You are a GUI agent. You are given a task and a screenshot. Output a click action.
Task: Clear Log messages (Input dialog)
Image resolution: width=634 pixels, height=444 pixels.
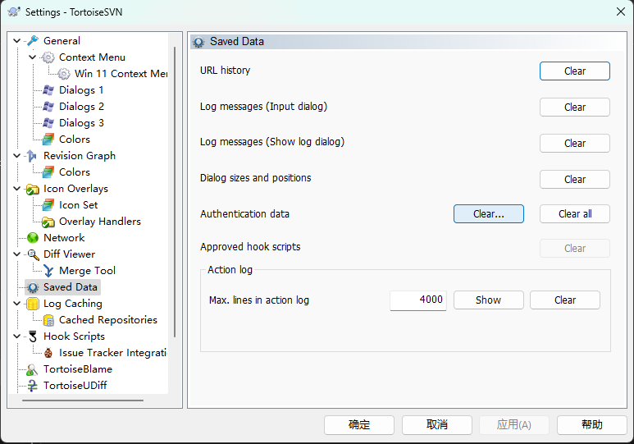575,108
